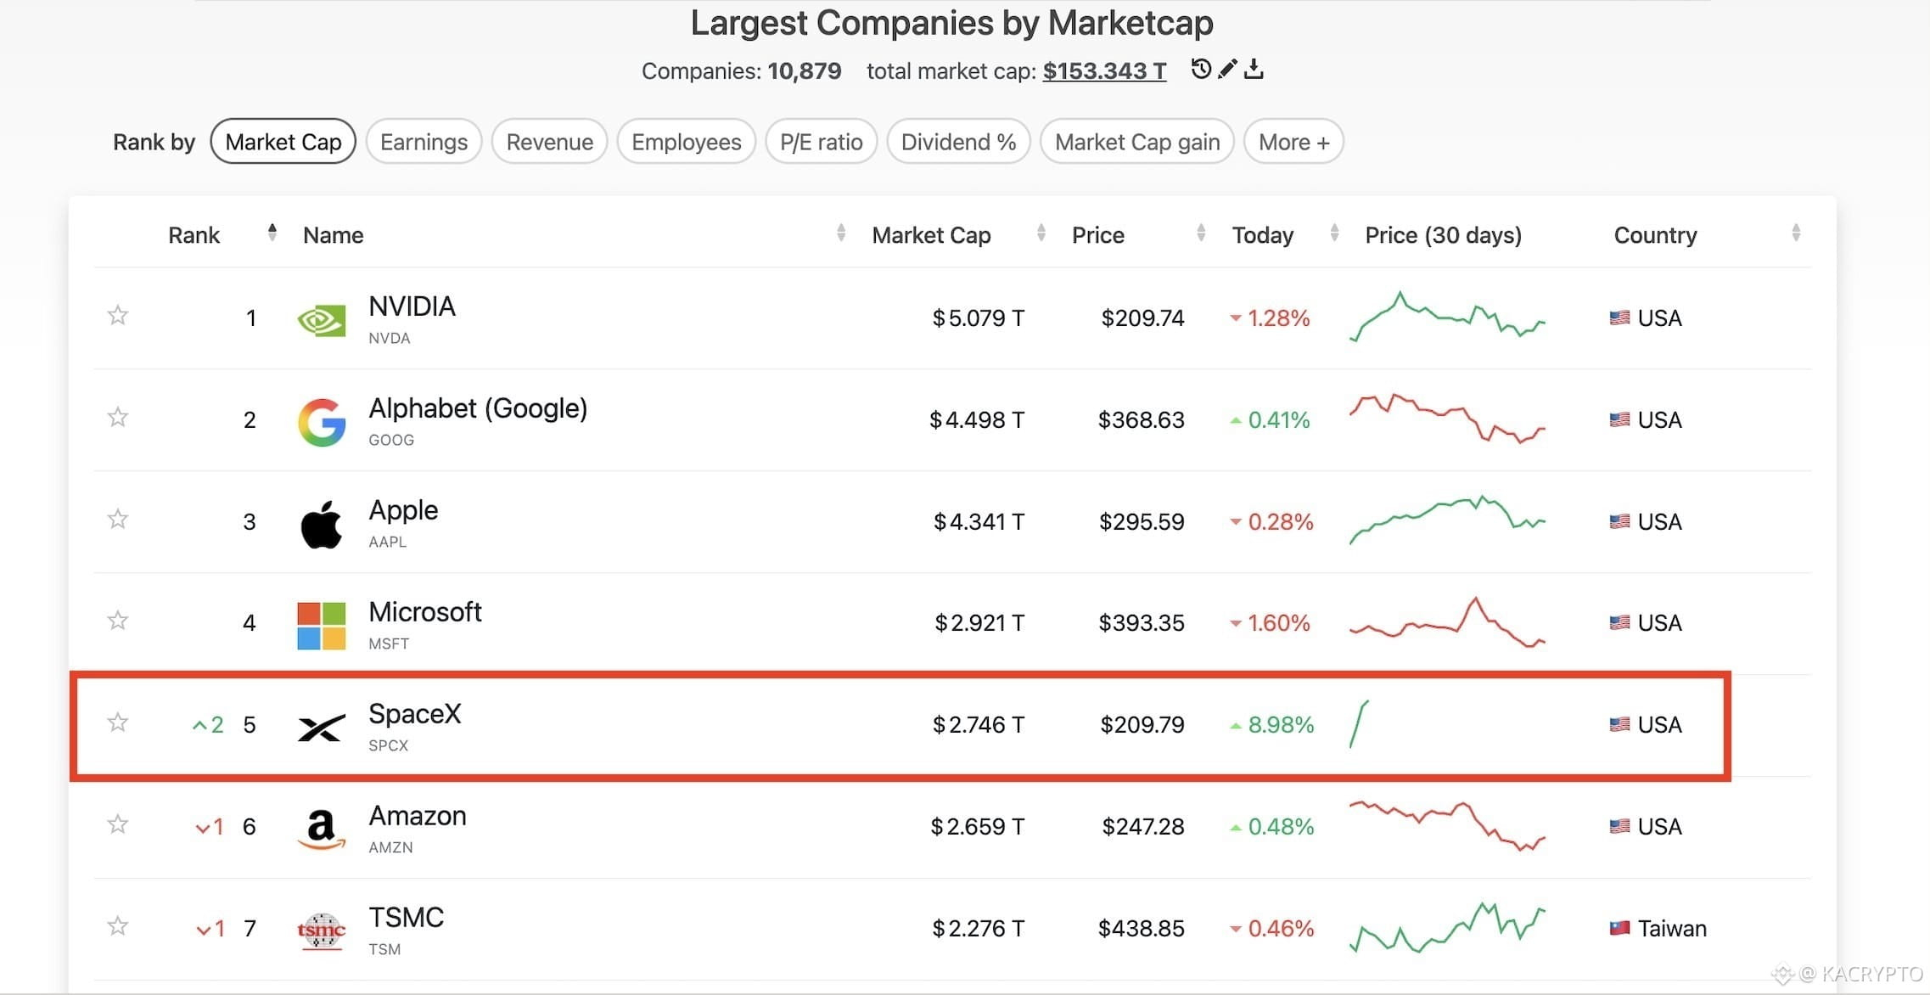
Task: Open the Alphabet (Google) company link
Action: 478,408
